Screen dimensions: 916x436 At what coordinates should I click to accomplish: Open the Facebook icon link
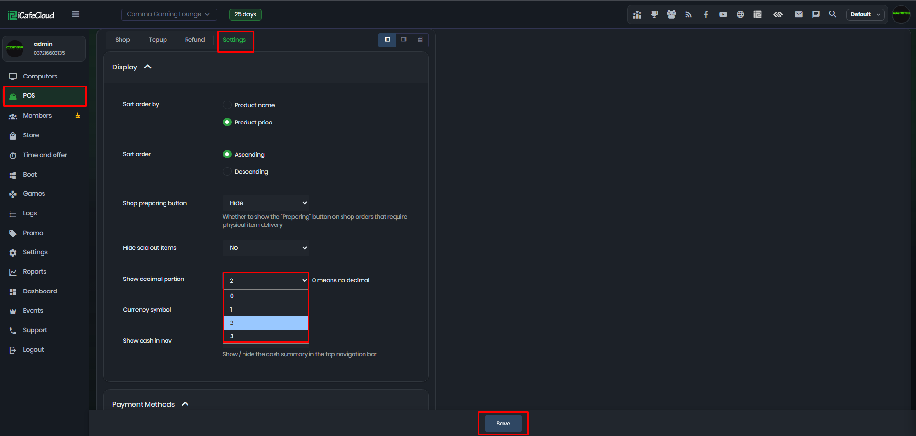tap(706, 15)
